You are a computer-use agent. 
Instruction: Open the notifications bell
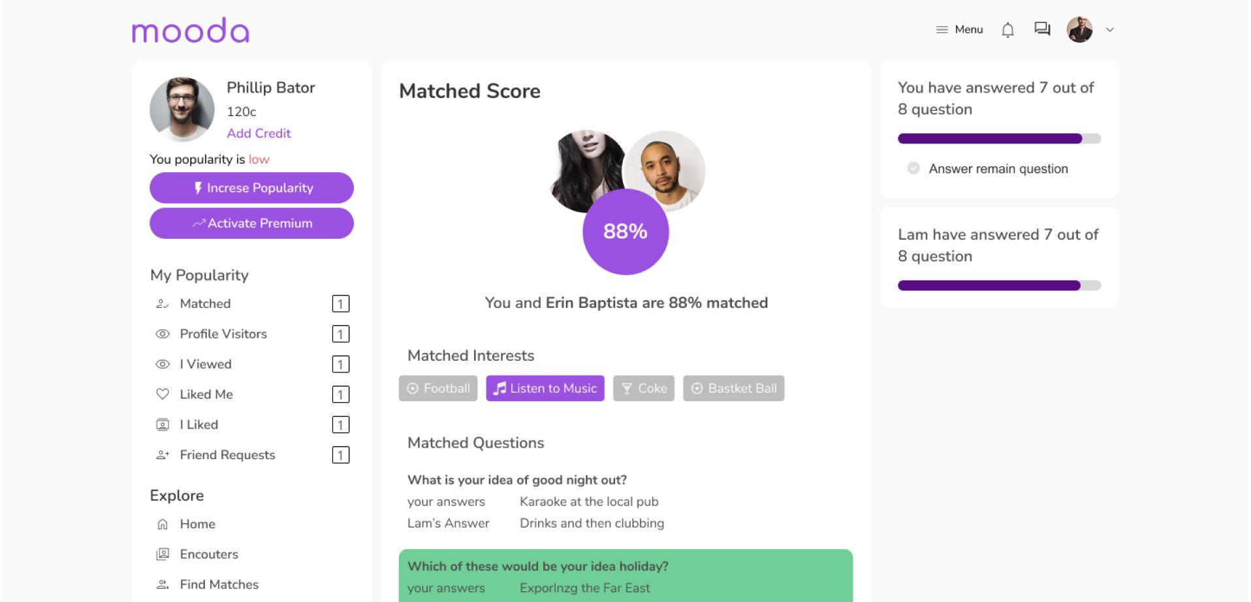pyautogui.click(x=1007, y=30)
